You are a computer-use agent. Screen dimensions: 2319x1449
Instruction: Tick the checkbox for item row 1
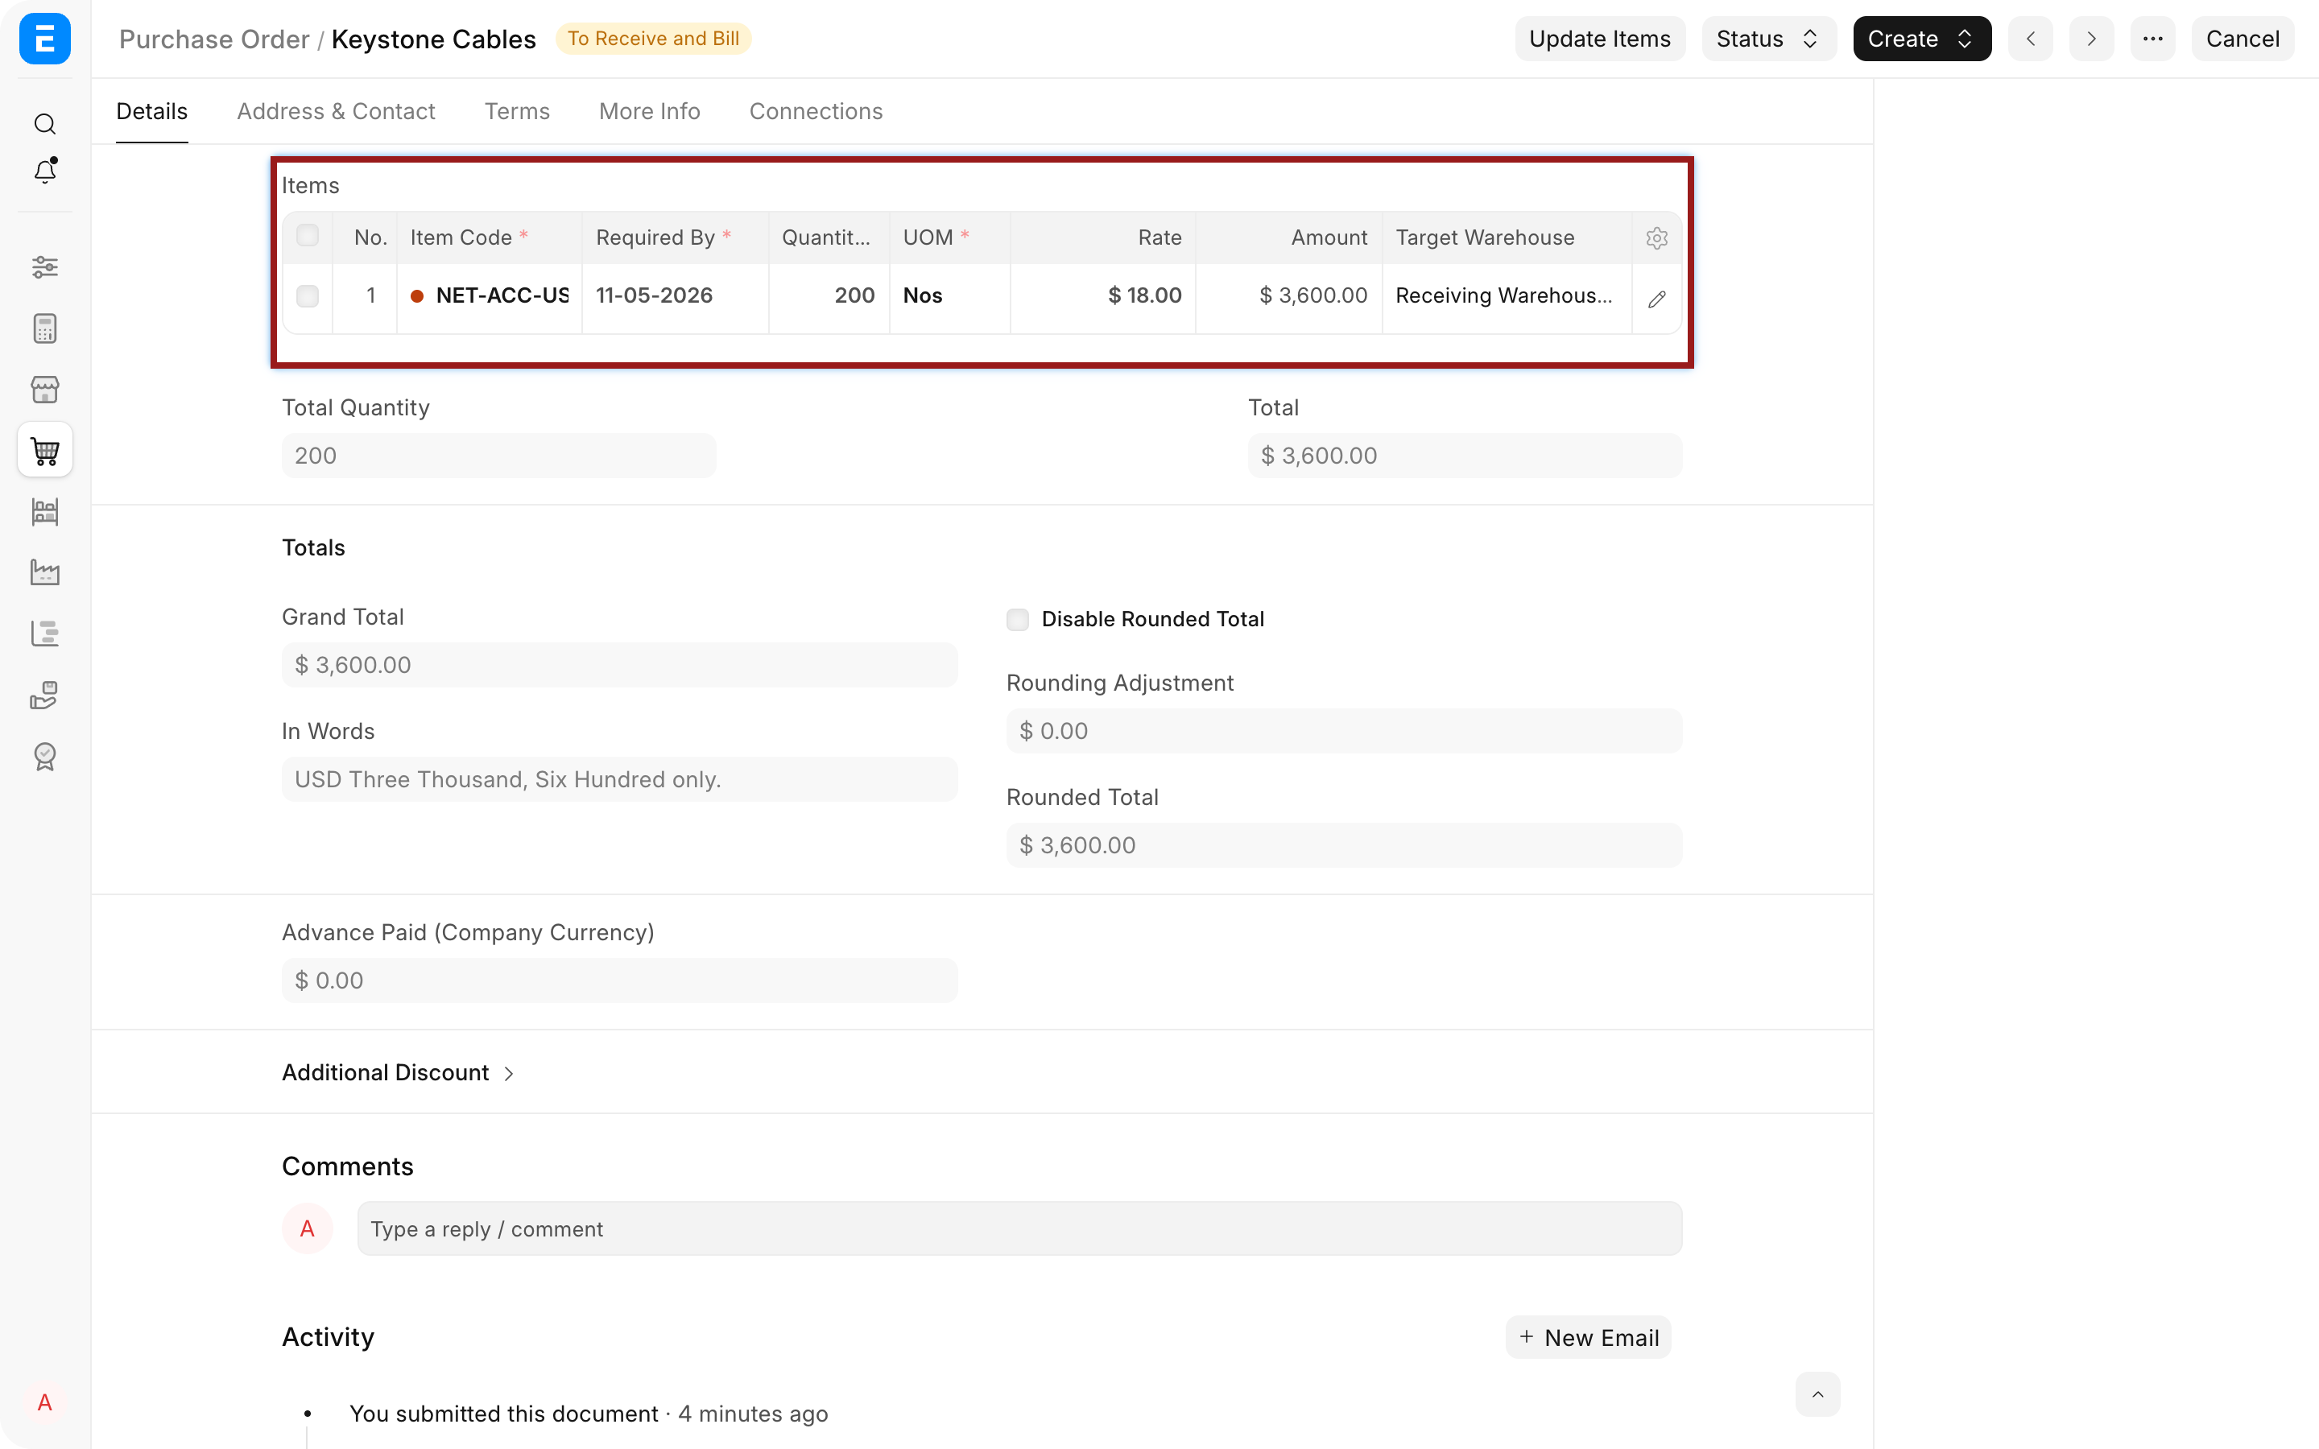click(308, 296)
